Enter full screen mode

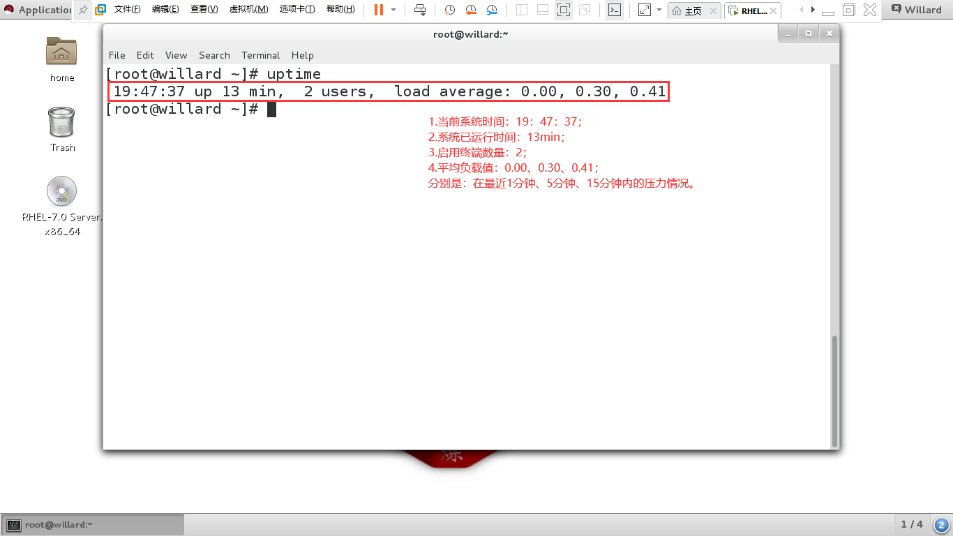[643, 10]
